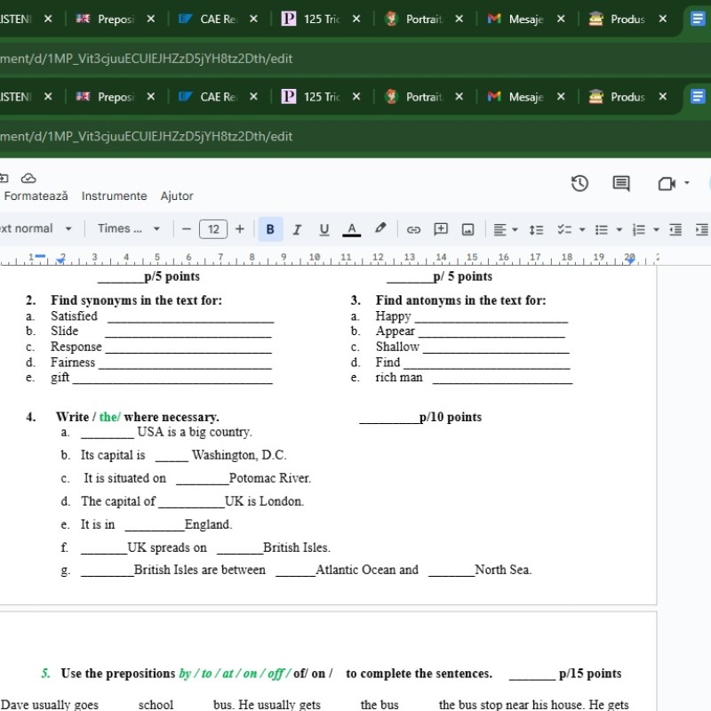Toggle italic formatting
Viewport: 711px width, 711px height.
tap(297, 229)
